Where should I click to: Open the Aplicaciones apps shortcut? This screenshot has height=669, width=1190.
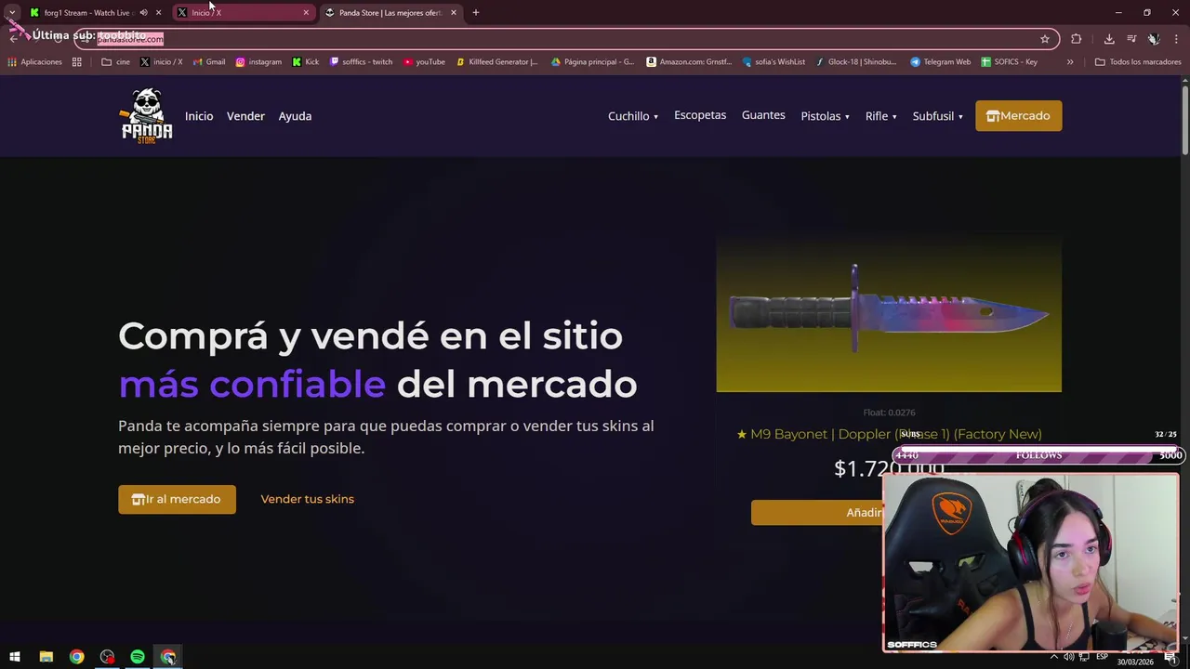[34, 62]
